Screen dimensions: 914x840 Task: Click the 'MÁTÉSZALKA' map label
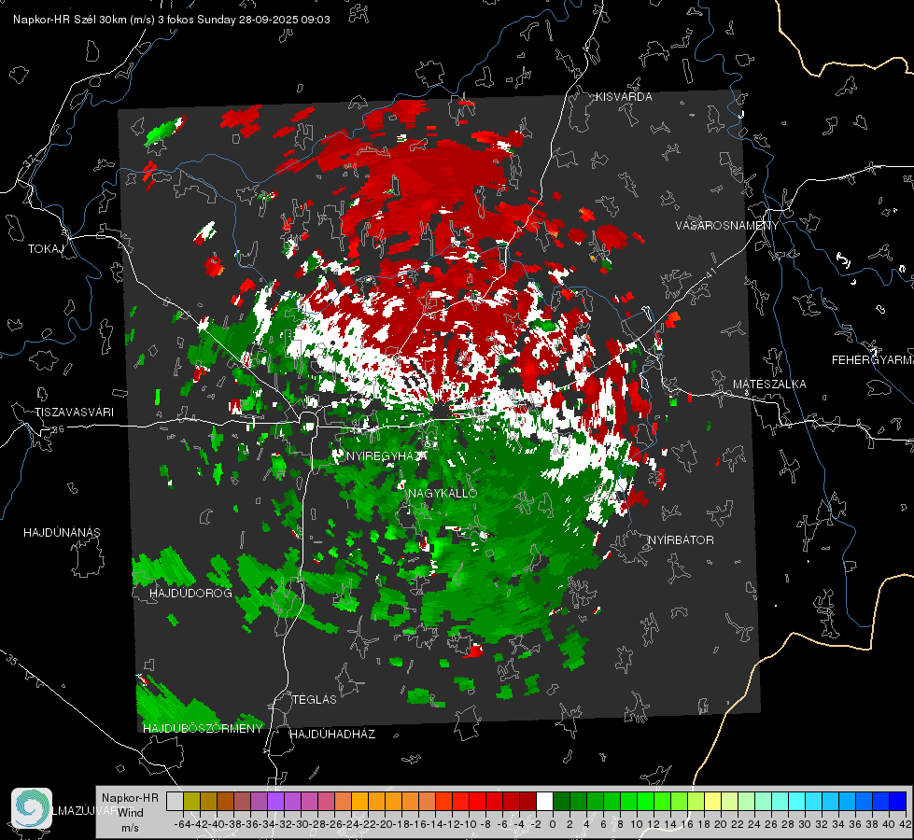click(x=769, y=385)
